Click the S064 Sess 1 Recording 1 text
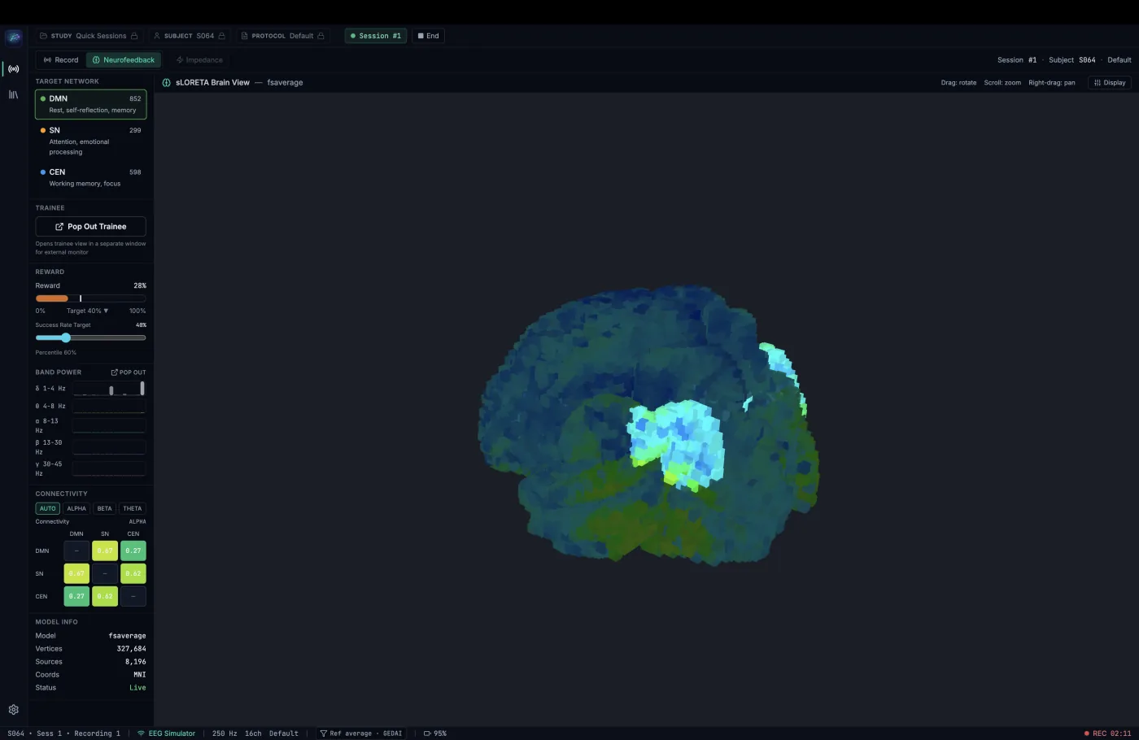The height and width of the screenshot is (740, 1139). point(63,733)
